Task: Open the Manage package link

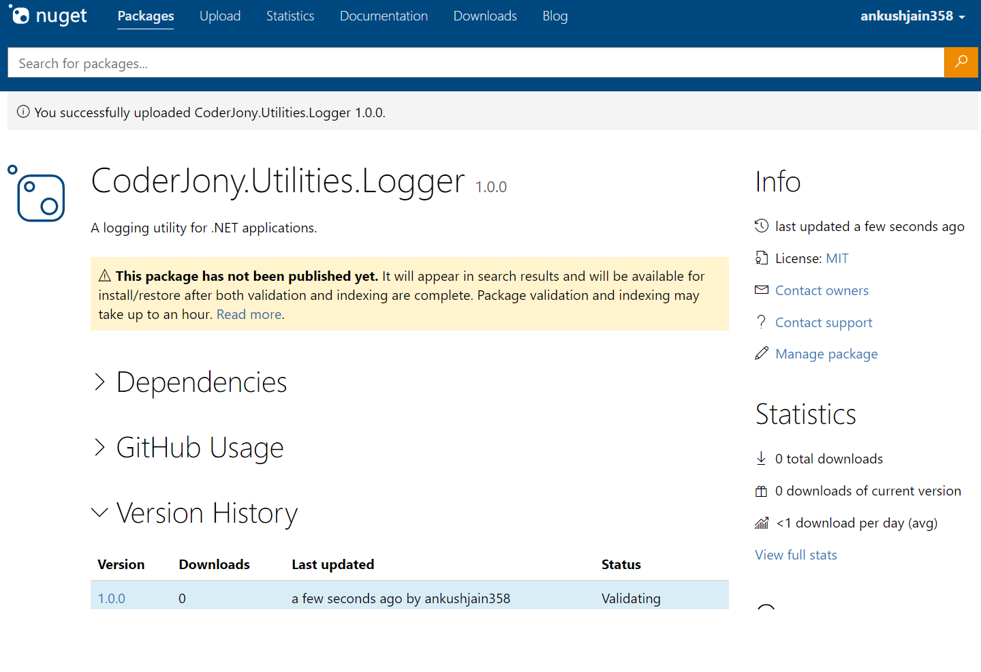Action: [826, 354]
